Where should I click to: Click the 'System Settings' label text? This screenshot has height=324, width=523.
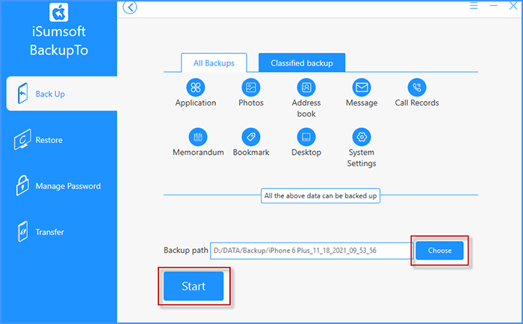[362, 158]
